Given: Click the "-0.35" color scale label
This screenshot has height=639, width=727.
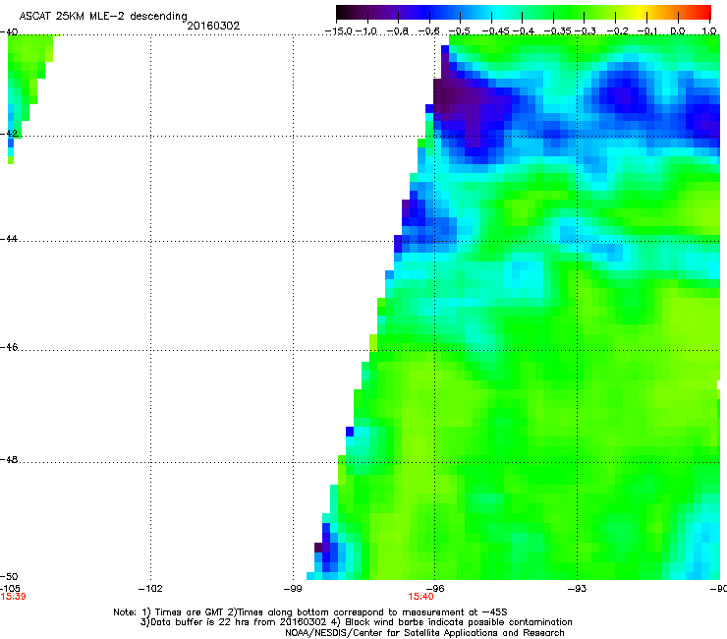Looking at the screenshot, I should point(557,31).
